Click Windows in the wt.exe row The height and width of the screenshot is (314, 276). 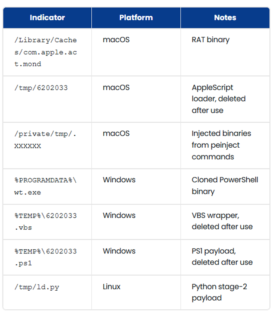[x=119, y=180]
